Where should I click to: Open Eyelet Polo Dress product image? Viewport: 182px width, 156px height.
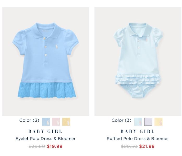[46, 61]
